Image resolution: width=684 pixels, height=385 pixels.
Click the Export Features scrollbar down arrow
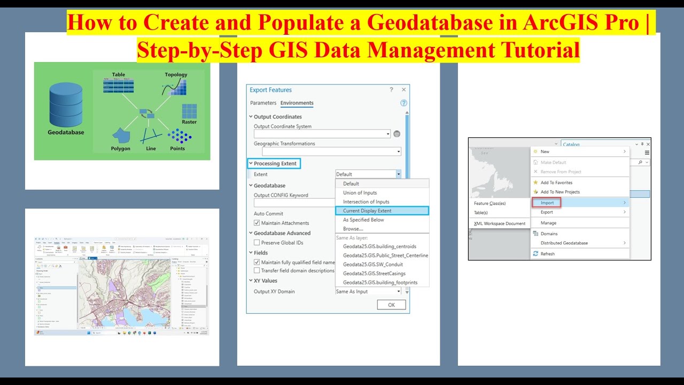click(407, 292)
